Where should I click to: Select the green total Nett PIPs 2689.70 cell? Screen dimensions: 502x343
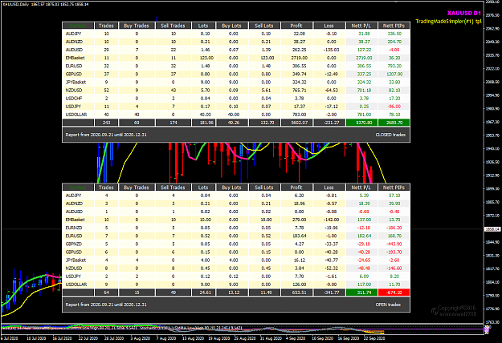(x=394, y=123)
